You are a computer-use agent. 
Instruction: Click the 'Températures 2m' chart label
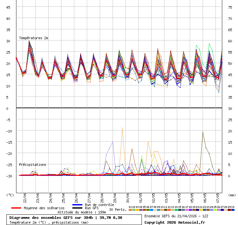pyautogui.click(x=33, y=38)
